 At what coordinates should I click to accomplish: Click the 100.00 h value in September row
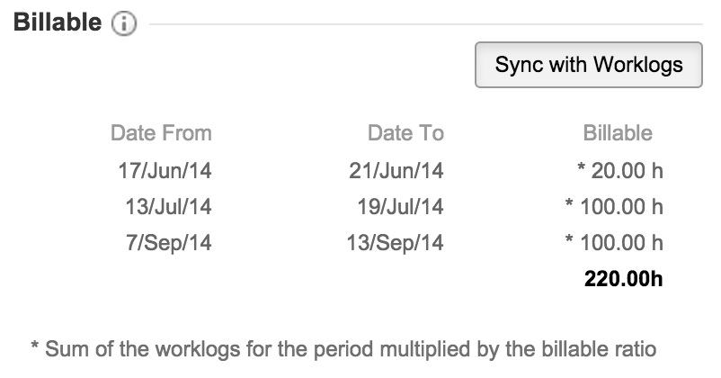coord(614,243)
